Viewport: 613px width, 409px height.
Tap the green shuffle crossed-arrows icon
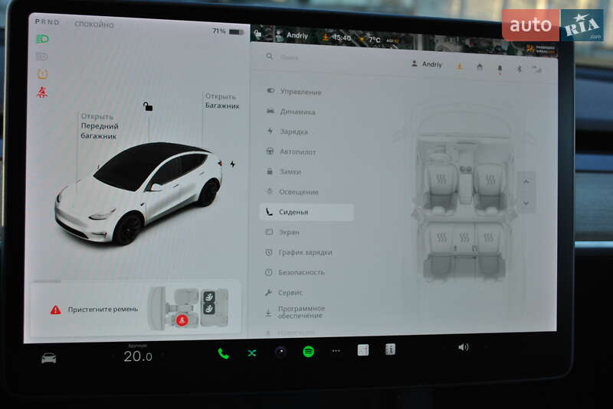pyautogui.click(x=252, y=353)
